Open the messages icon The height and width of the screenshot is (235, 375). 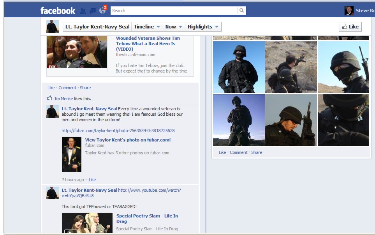point(93,11)
